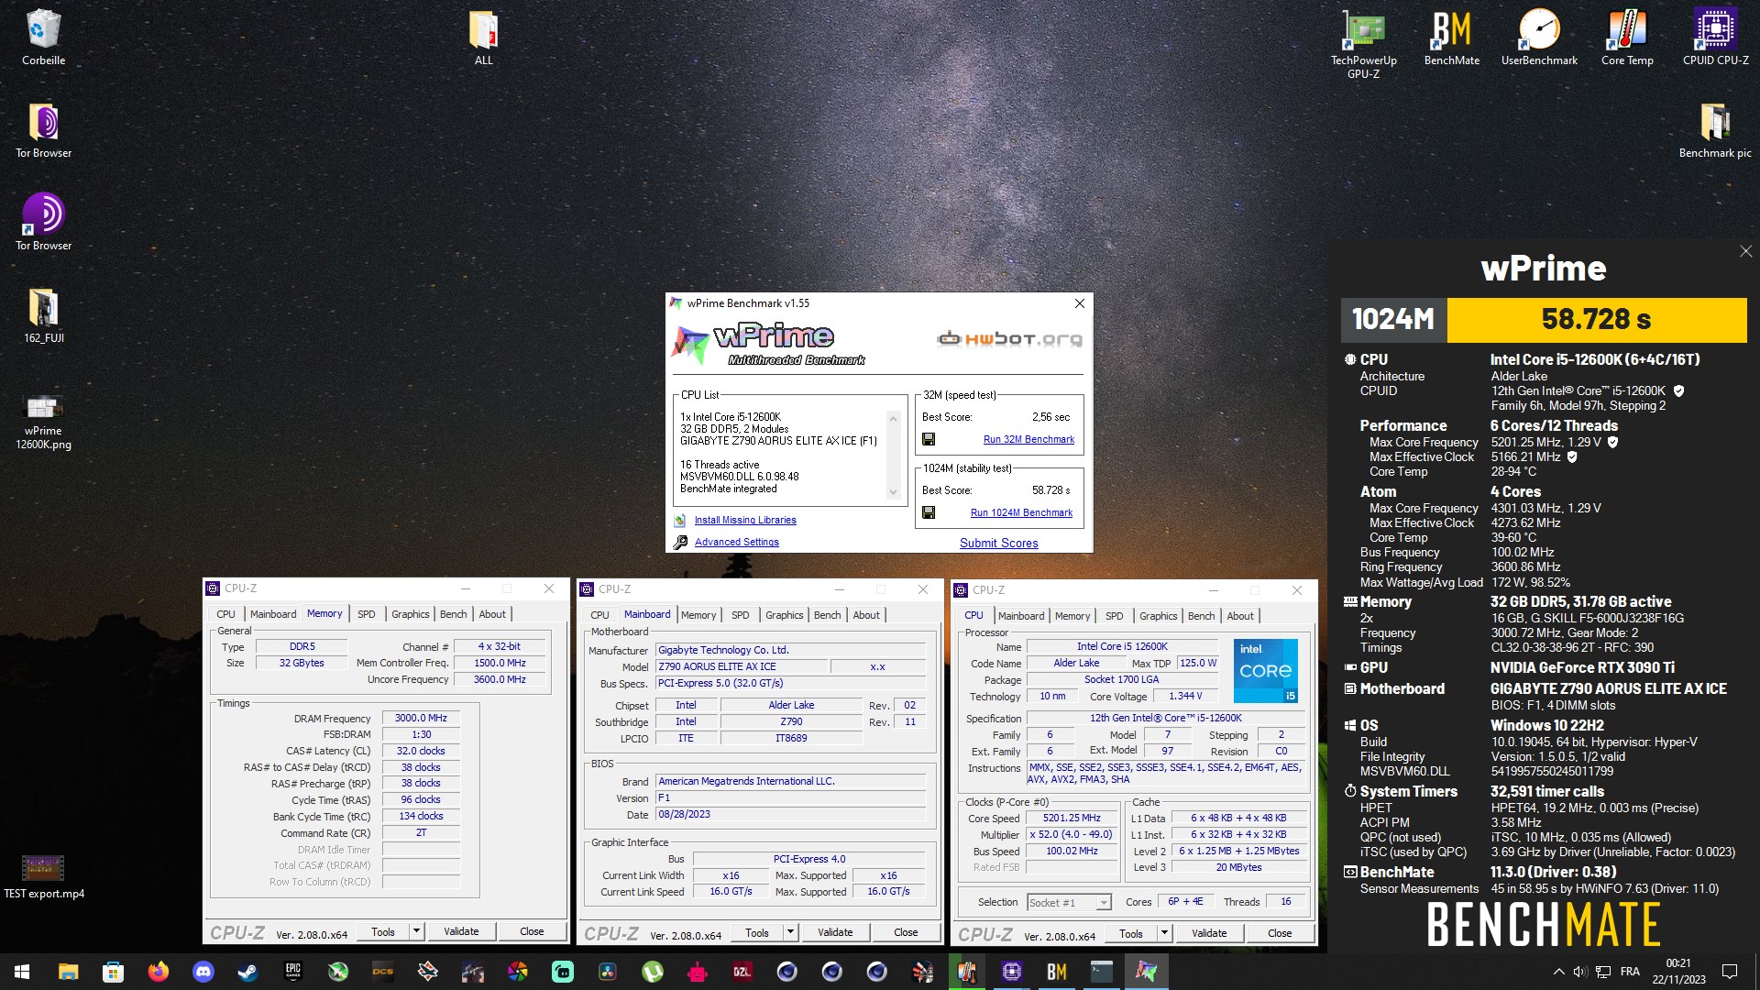Switch to SPD tab in Memory CPU-Z window

pos(366,614)
